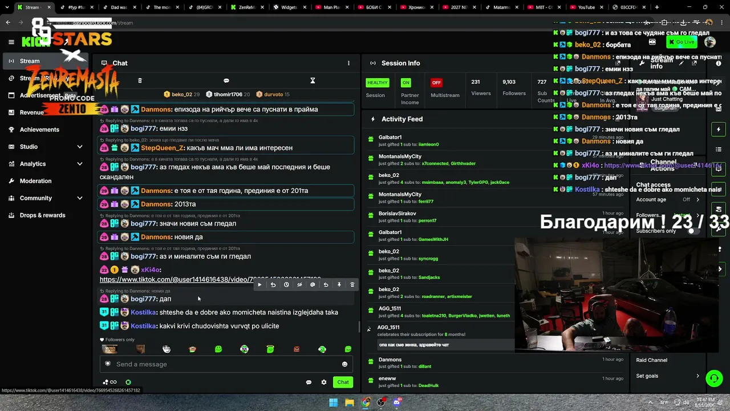Pin the message using the pin icon
This screenshot has width=730, height=411.
click(339, 284)
